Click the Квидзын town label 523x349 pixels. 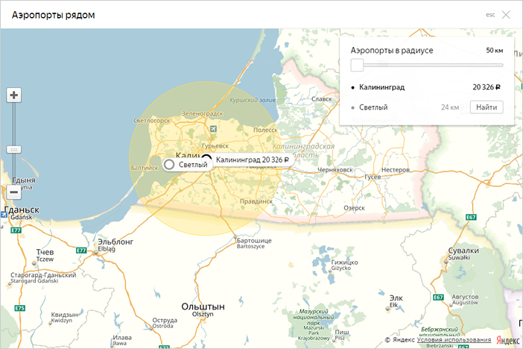pos(64,315)
